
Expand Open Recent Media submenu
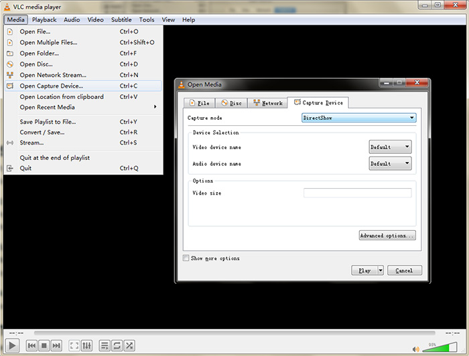(83, 107)
